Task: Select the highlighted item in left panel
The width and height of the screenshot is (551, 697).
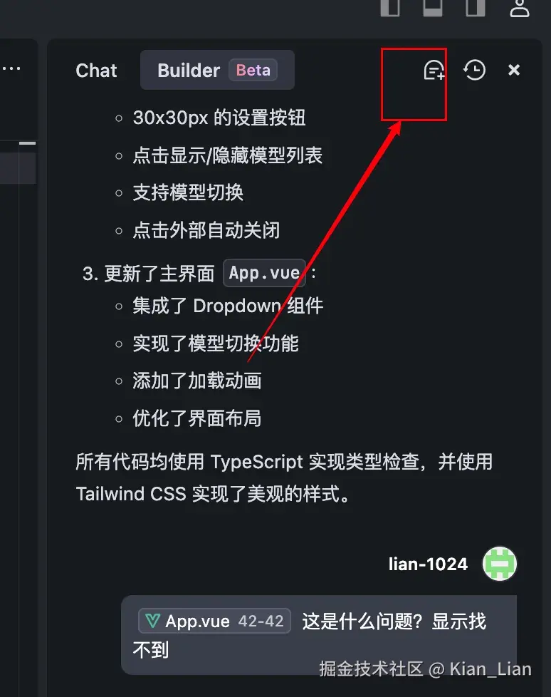Action: point(18,168)
